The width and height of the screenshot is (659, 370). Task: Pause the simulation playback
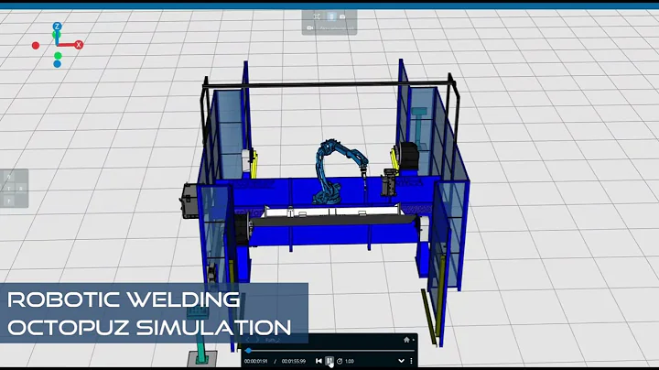329,361
